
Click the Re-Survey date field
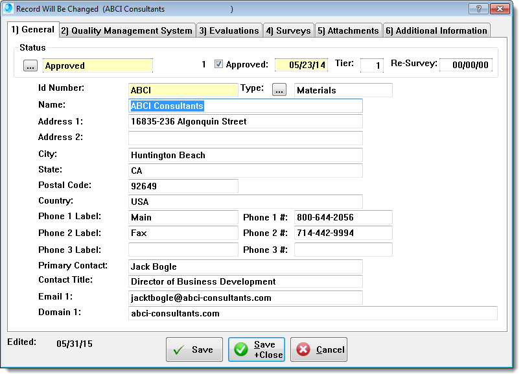tap(466, 65)
